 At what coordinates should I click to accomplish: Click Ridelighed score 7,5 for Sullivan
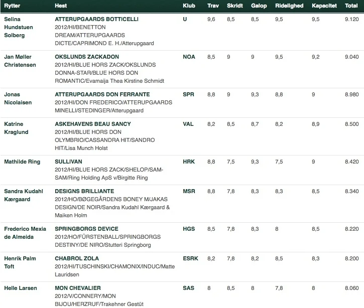tap(279, 162)
